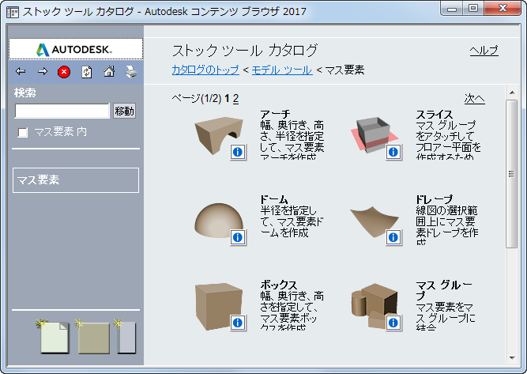Viewport: 527px width, 374px height.
Task: Click the ドレープ title text
Action: [435, 199]
